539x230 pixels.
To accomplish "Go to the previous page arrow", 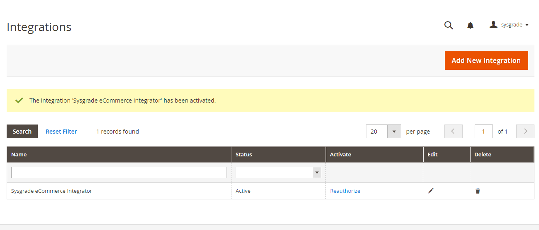I will tap(453, 132).
